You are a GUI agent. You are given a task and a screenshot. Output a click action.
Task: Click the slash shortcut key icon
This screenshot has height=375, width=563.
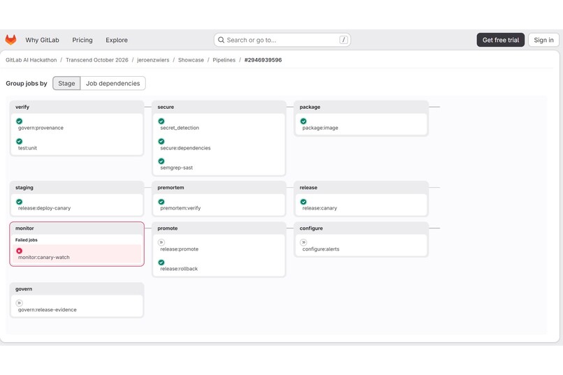tap(343, 40)
